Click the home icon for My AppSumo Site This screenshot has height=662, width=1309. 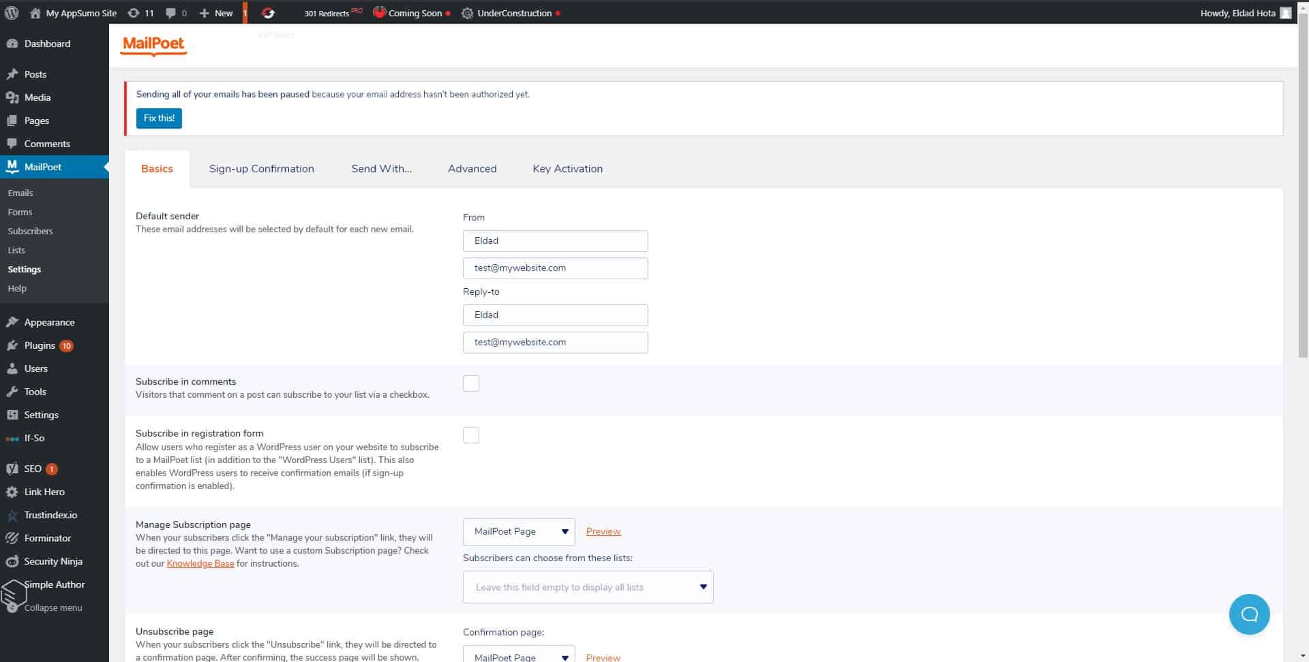(x=35, y=13)
